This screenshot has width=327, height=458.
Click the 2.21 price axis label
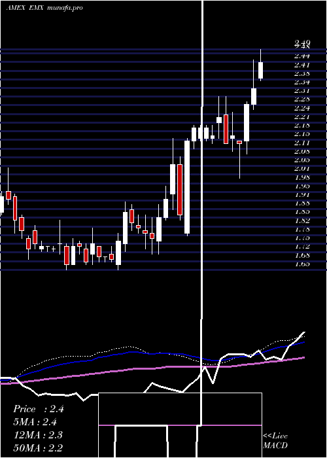click(302, 117)
